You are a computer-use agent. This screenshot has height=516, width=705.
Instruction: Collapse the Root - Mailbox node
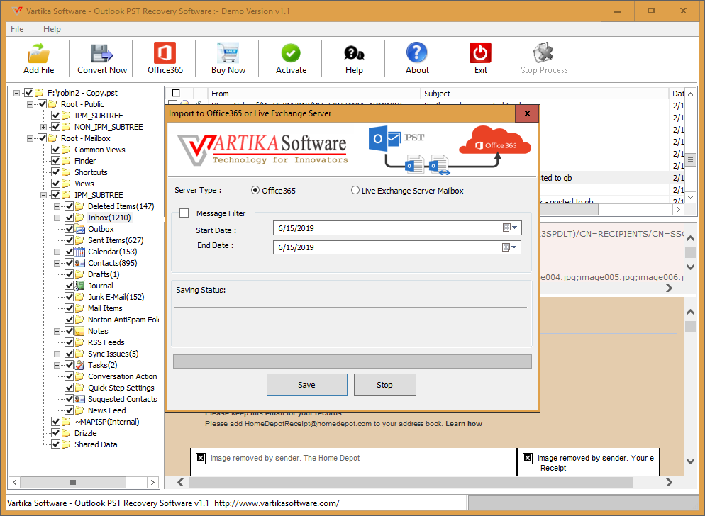(30, 138)
